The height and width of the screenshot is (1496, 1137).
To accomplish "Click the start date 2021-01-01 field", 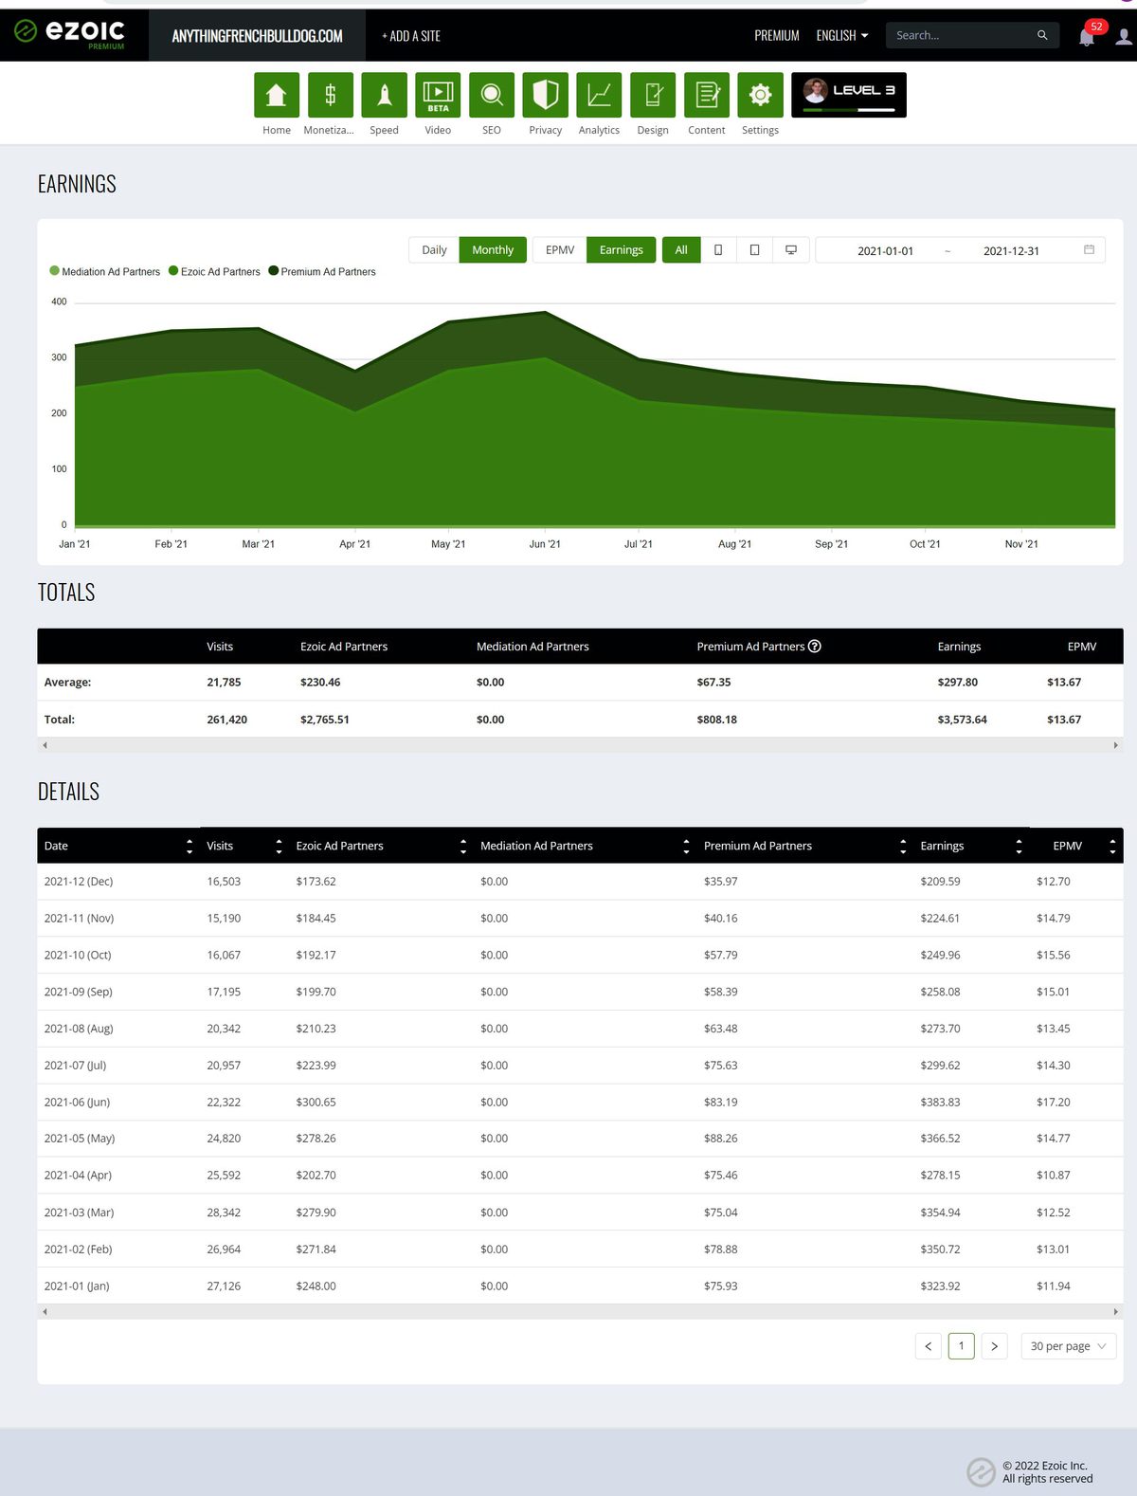I will tap(886, 250).
